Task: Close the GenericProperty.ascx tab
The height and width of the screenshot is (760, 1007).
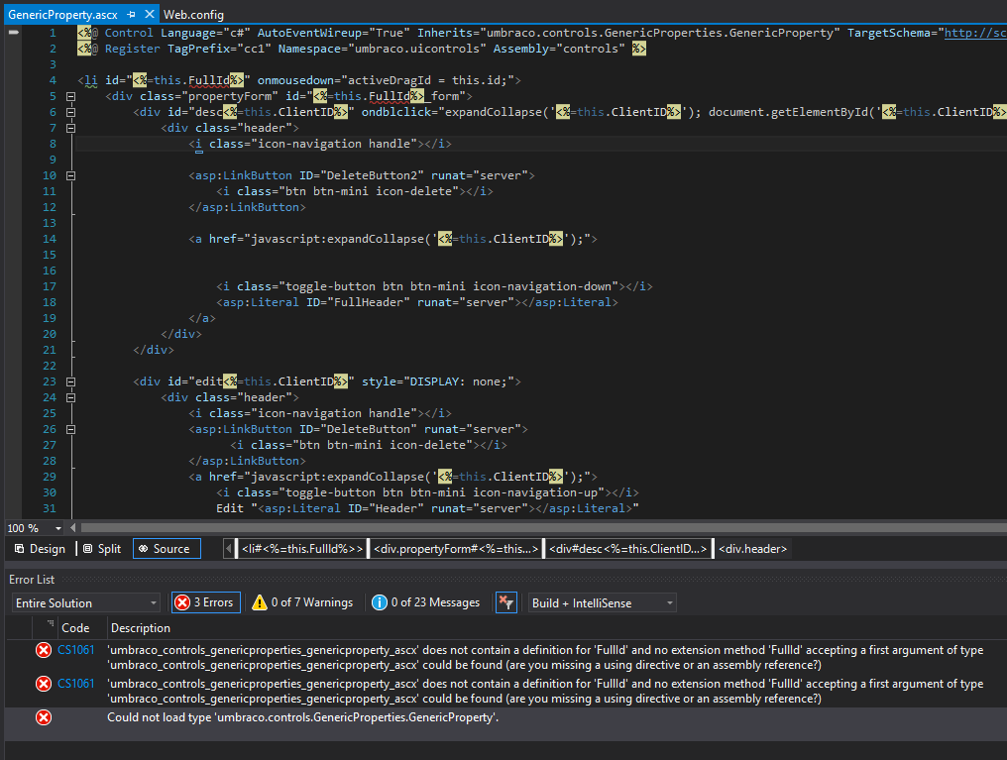Action: [x=150, y=14]
